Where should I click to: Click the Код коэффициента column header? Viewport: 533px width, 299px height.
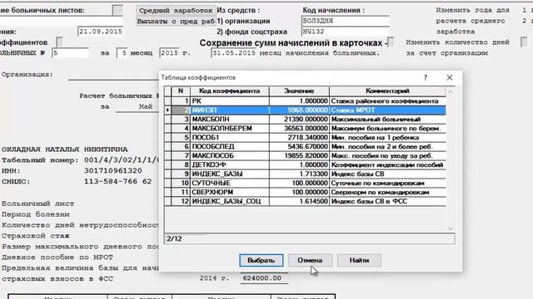230,91
